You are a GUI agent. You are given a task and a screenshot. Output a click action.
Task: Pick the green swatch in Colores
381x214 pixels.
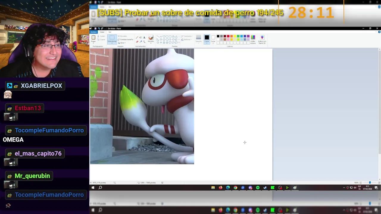pyautogui.click(x=238, y=36)
